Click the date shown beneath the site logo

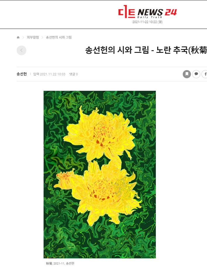pyautogui.click(x=147, y=22)
